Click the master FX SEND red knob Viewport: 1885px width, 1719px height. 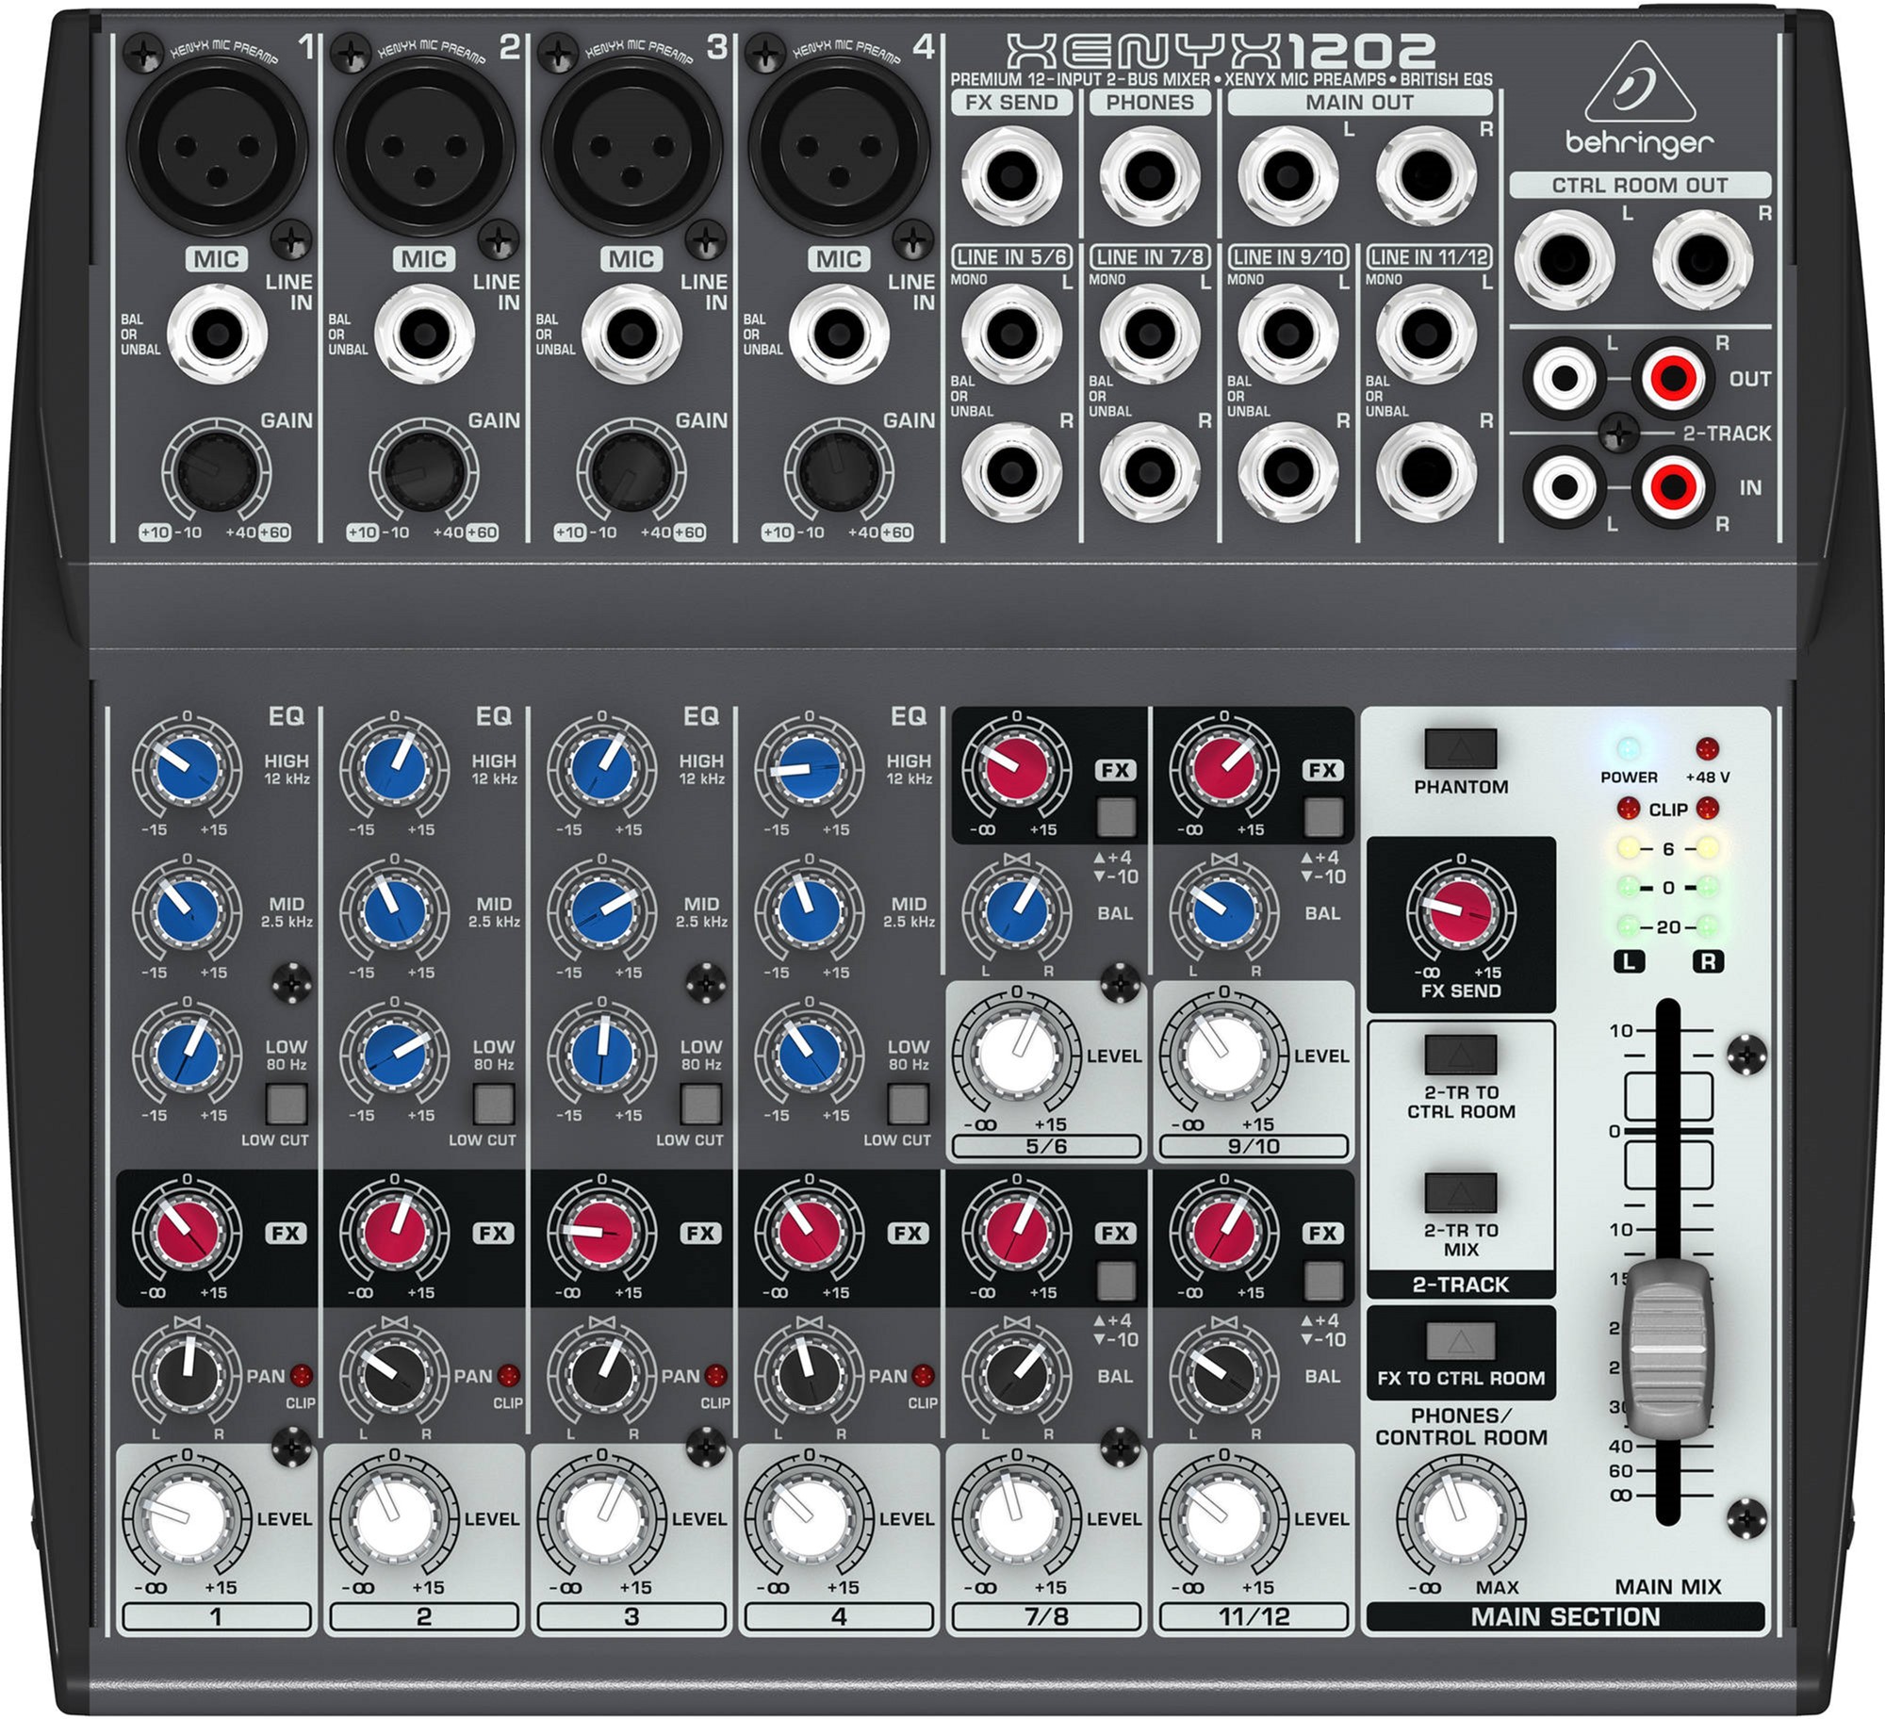[x=1461, y=911]
